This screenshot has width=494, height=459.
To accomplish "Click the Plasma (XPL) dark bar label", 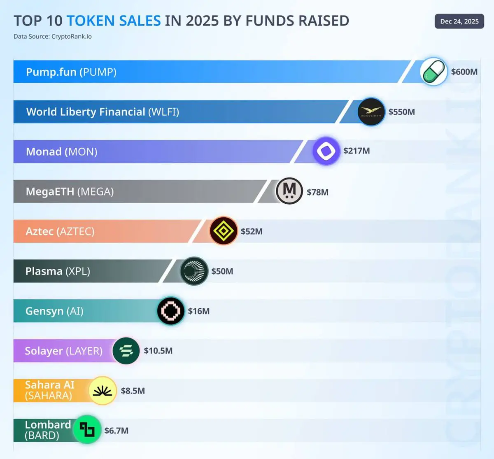I will point(58,271).
